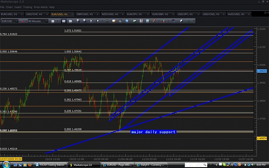Viewport: 269px width, 168px height.
Task: Open the Chart menu
Action: point(9,7)
